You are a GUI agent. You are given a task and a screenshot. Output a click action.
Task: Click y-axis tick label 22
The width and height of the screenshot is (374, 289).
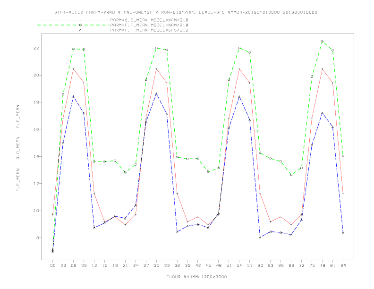coord(36,48)
